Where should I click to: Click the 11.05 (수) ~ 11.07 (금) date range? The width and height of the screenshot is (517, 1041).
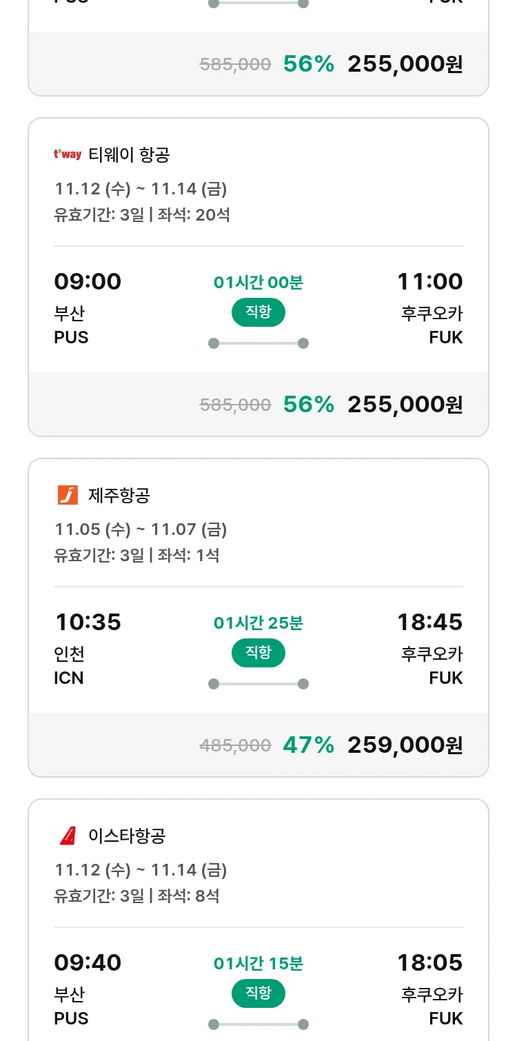coord(141,529)
